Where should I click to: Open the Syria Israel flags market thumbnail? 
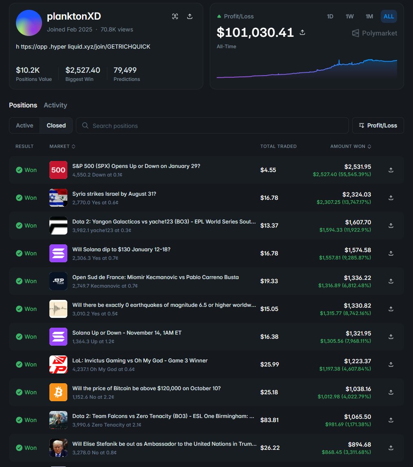[x=58, y=198]
